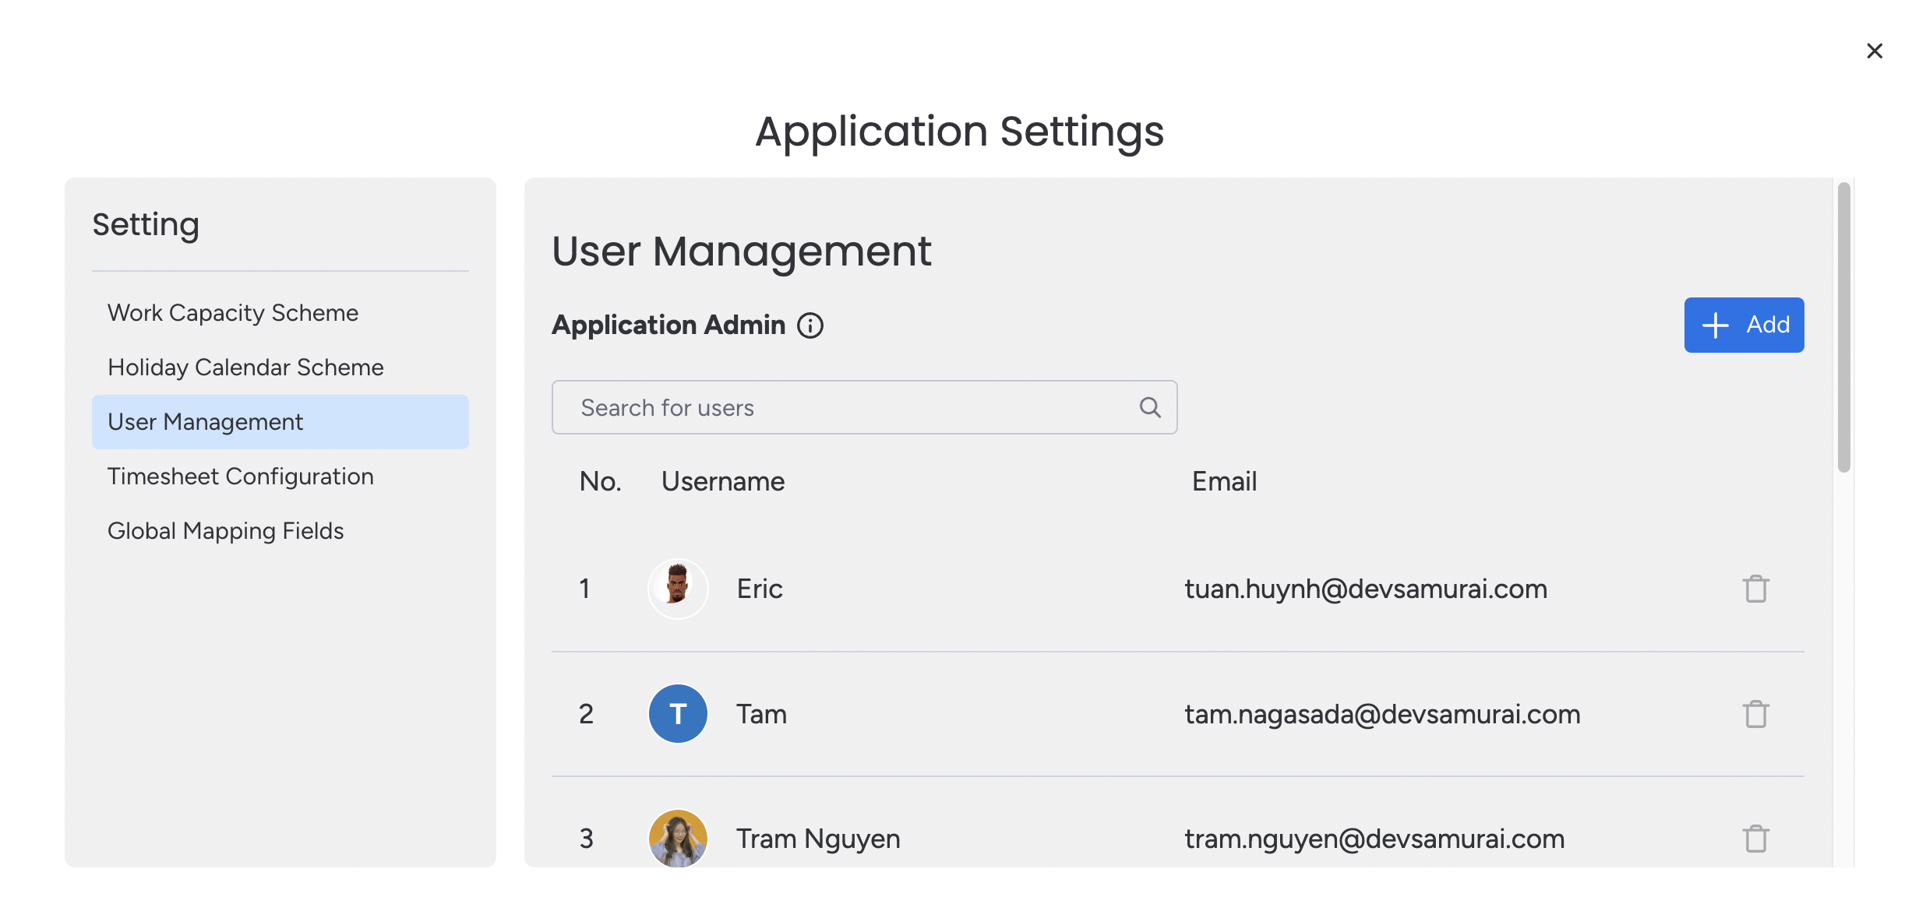1926x911 pixels.
Task: Open Tram Nguyen's profile picture
Action: pyautogui.click(x=677, y=838)
